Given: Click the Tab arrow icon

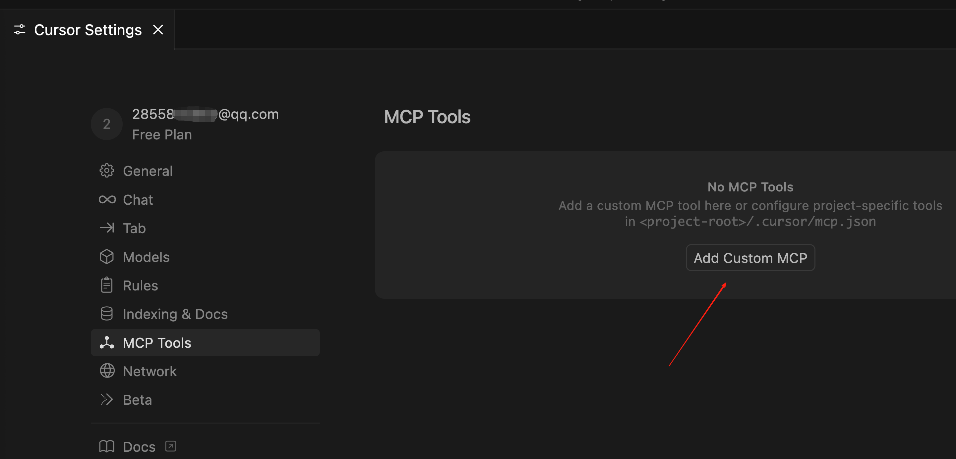Looking at the screenshot, I should tap(107, 228).
